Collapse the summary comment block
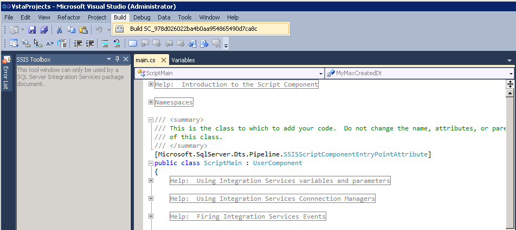Screen dimensions: 516x230 (x=151, y=120)
